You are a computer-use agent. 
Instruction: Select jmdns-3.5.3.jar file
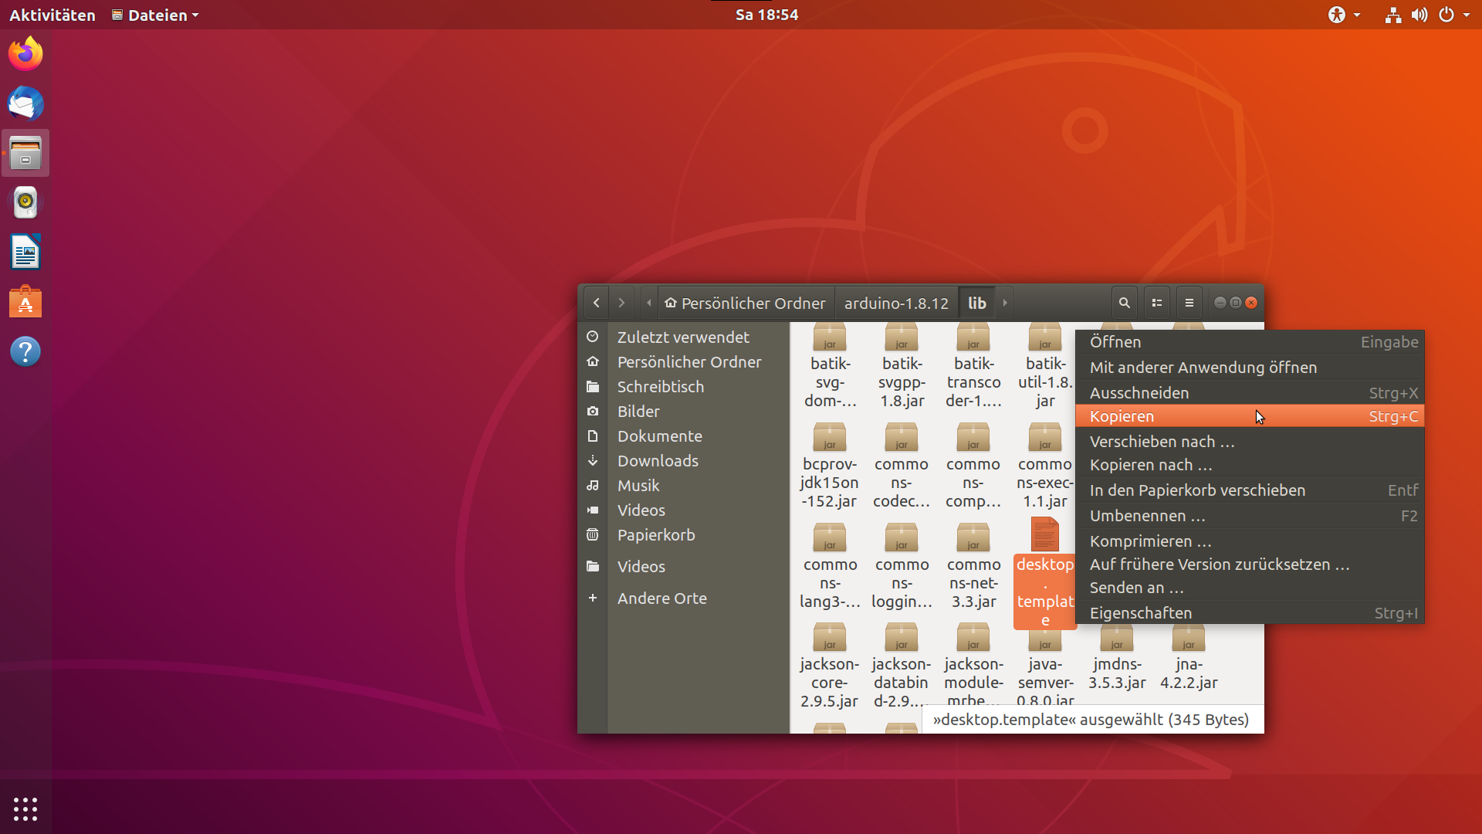point(1117,657)
